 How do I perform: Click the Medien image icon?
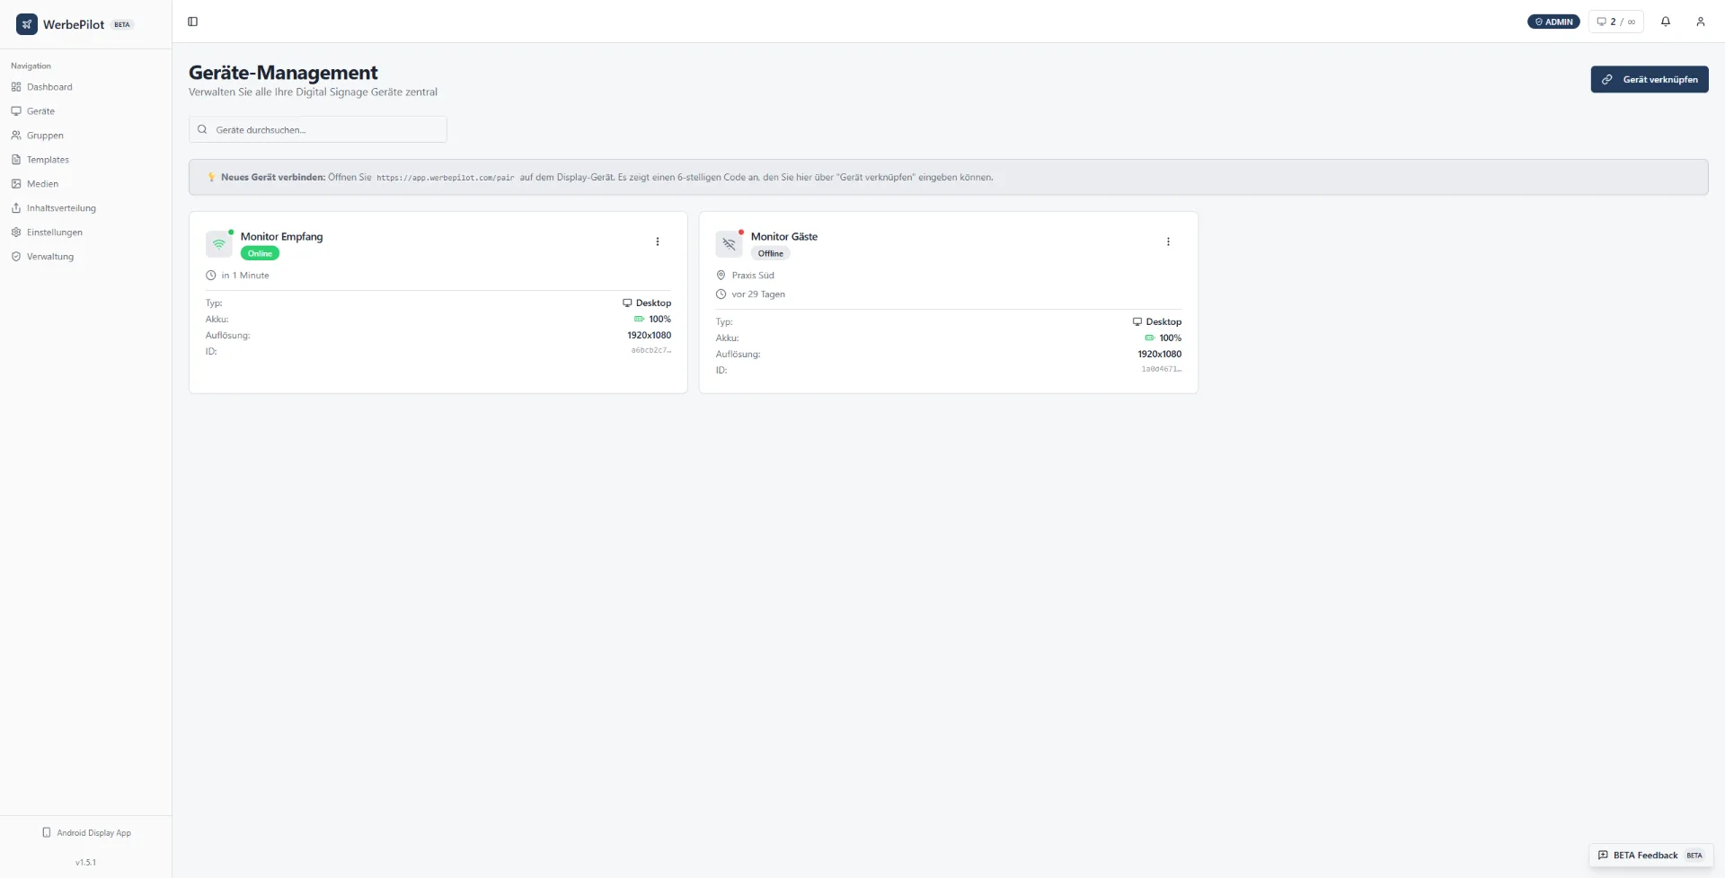click(x=16, y=184)
